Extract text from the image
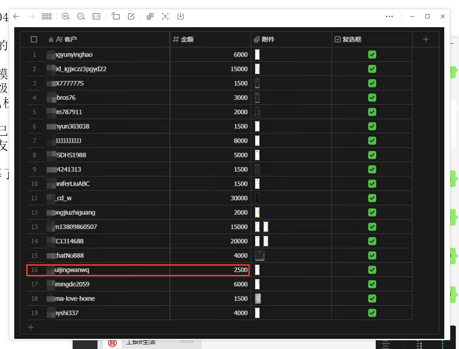The height and width of the screenshot is (349, 459). click(165, 17)
